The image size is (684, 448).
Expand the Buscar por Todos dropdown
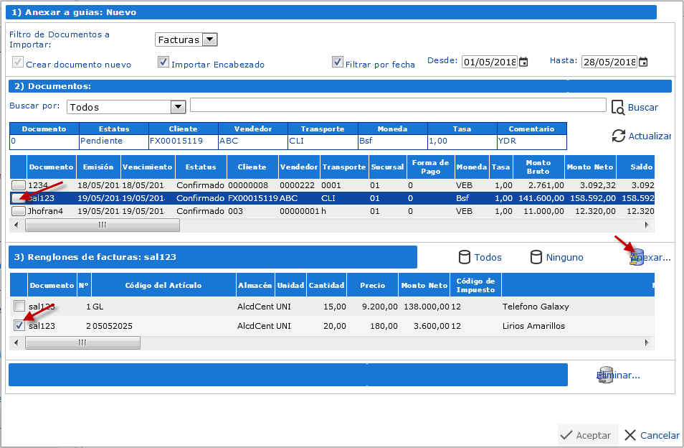point(178,107)
